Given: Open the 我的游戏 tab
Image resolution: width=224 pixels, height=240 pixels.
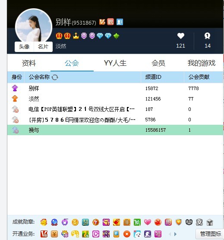Looking at the screenshot, I should (x=202, y=63).
